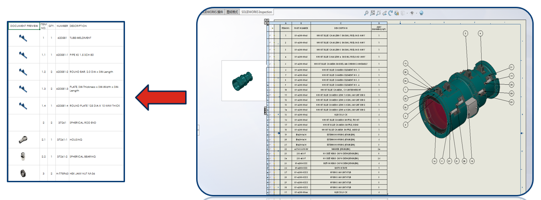Click the DOCUMENT PREVIEW column header
541x200 pixels.
[24, 26]
